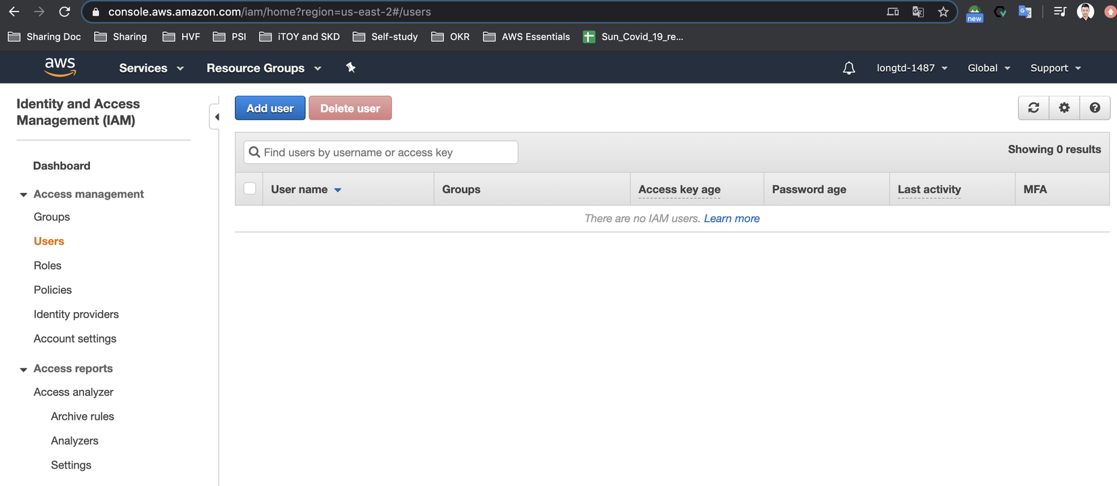
Task: Open table settings gear icon
Action: click(1064, 108)
